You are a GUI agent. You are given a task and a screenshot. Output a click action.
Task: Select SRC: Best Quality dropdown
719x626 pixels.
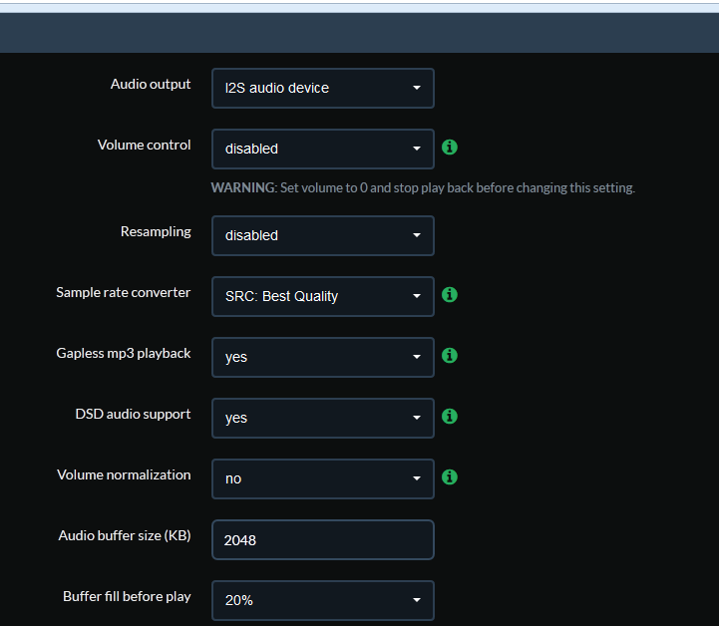(323, 296)
